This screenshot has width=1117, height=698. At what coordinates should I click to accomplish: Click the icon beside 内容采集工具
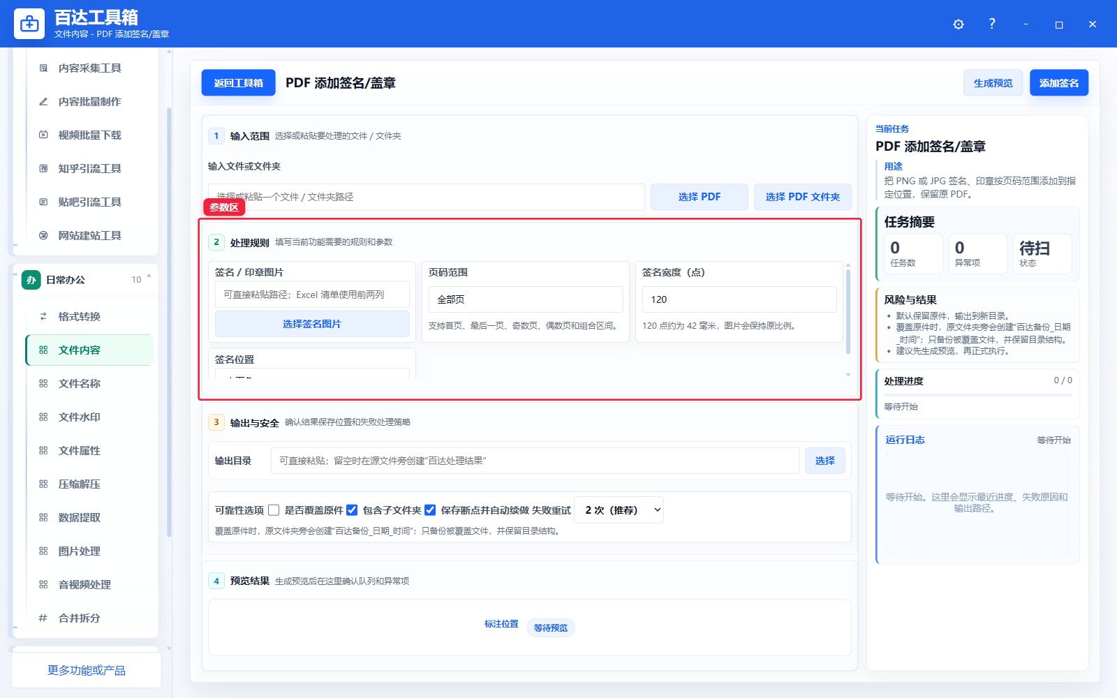click(43, 68)
